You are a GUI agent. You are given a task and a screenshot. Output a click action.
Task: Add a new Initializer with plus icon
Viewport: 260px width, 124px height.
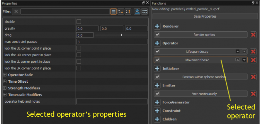pos(157,68)
